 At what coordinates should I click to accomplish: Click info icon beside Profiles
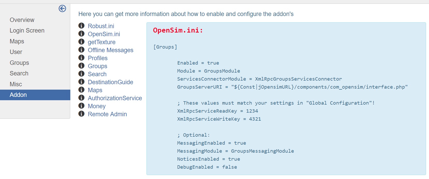tap(81, 58)
